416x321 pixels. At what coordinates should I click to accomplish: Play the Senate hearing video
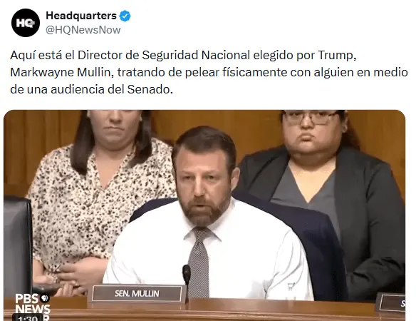point(204,215)
